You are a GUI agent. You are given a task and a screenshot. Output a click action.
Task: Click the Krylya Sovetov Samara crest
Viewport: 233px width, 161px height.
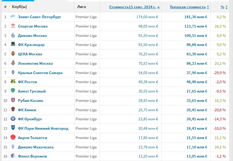[x=13, y=72]
